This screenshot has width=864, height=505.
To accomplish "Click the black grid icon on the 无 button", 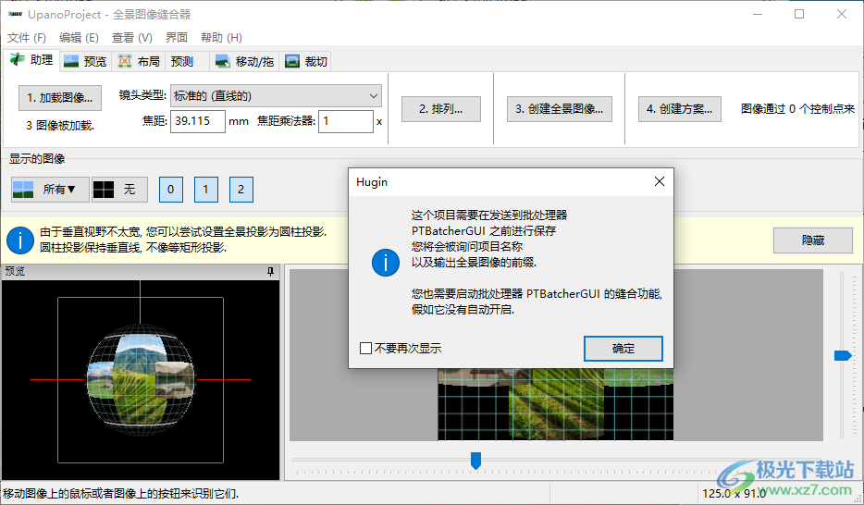I will (103, 190).
